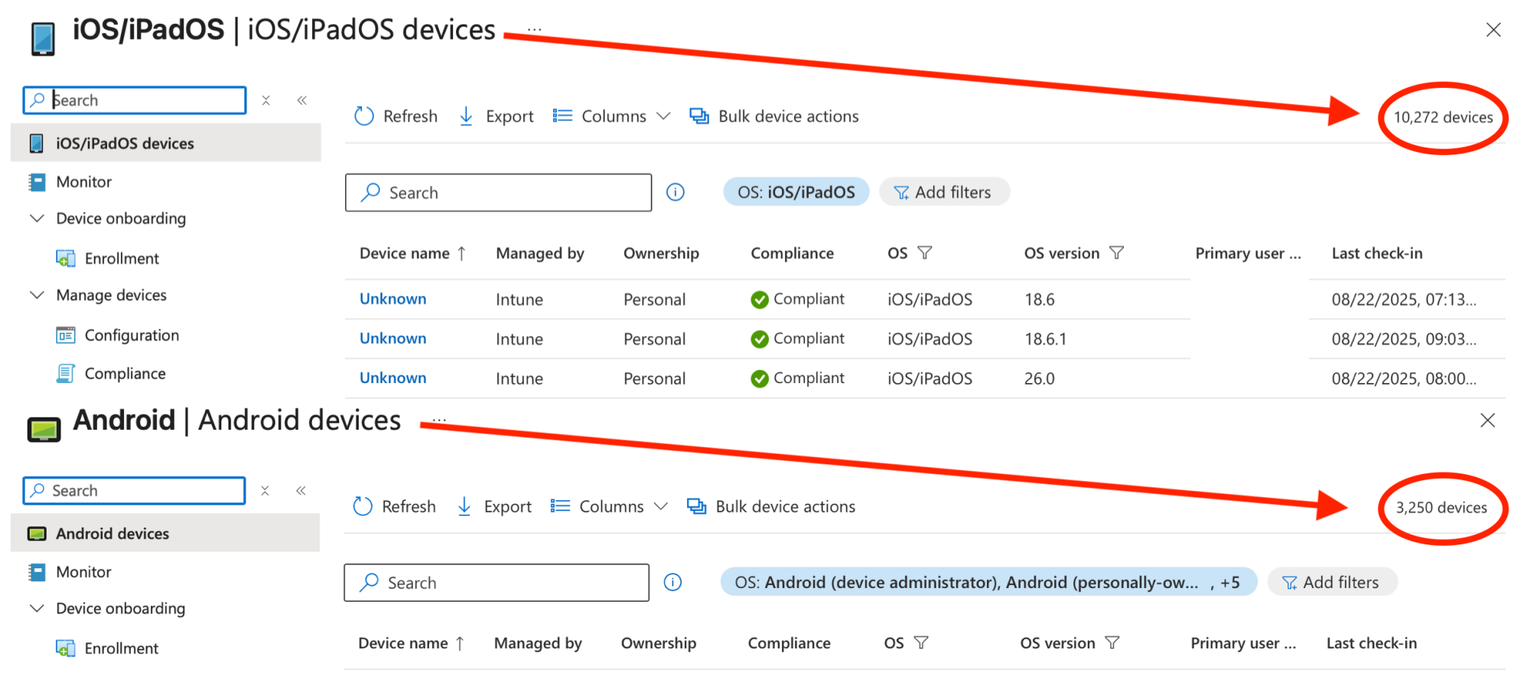Click Export download icon in Android toolbar

click(x=464, y=506)
